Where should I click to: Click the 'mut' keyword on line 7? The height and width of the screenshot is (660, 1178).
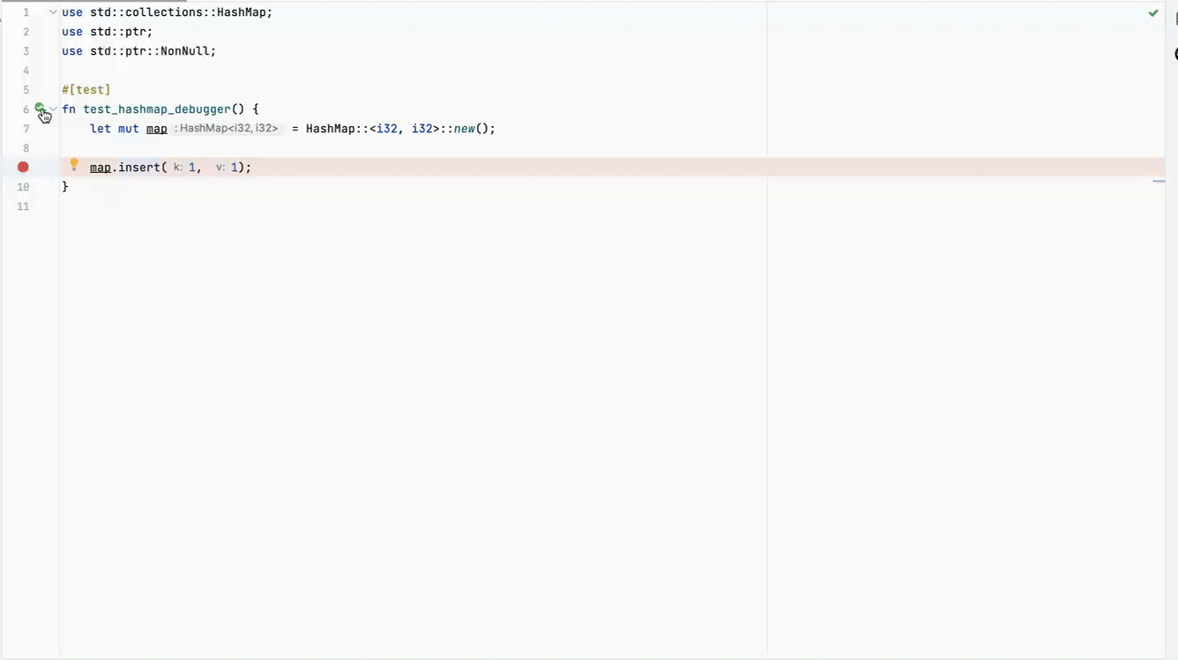tap(129, 129)
